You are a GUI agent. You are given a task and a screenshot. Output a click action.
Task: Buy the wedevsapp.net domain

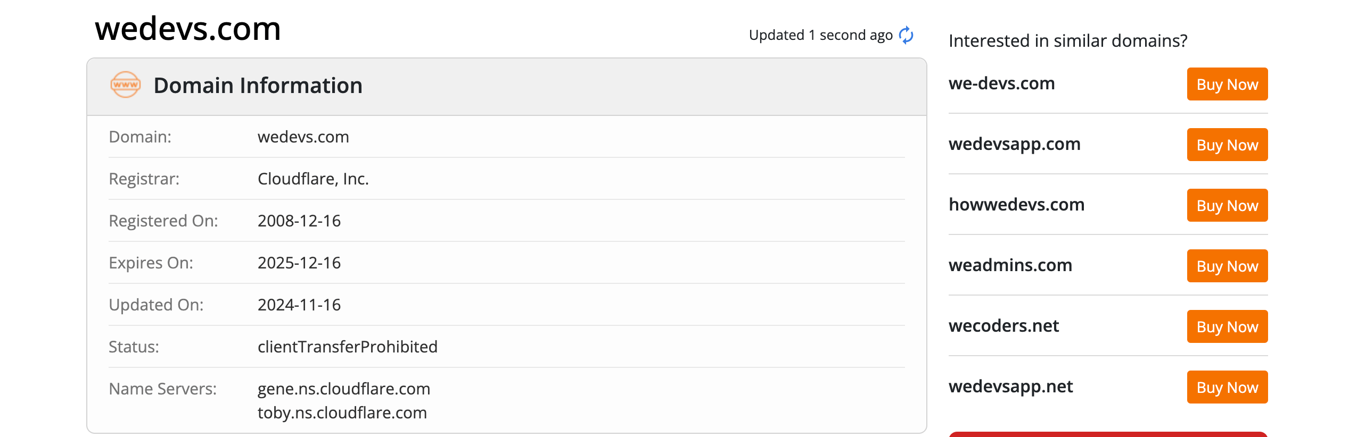tap(1227, 387)
